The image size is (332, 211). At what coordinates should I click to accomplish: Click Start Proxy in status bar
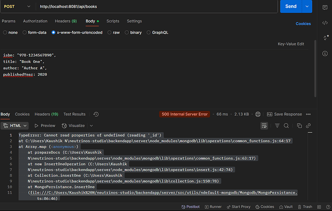(x=238, y=207)
